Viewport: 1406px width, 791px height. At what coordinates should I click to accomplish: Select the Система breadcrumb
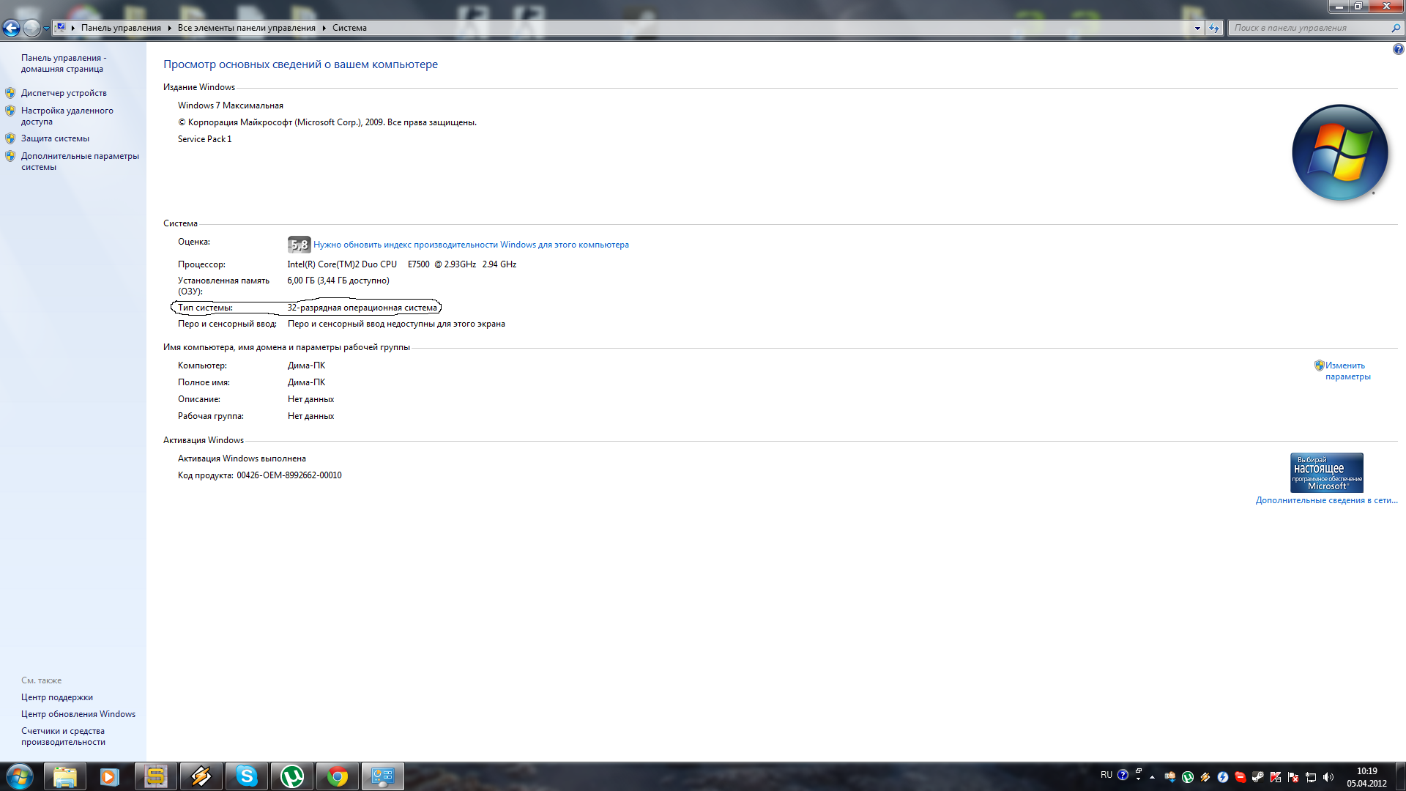tap(349, 28)
